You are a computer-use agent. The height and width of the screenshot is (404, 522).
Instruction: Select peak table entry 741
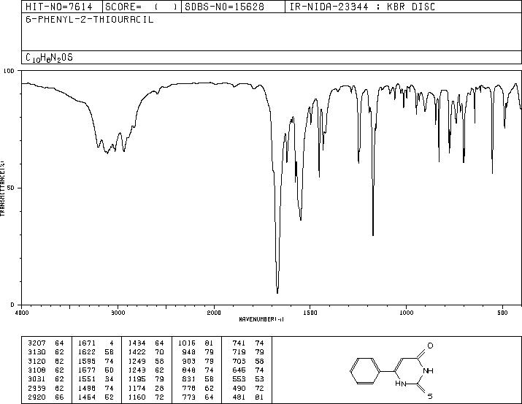(248, 343)
